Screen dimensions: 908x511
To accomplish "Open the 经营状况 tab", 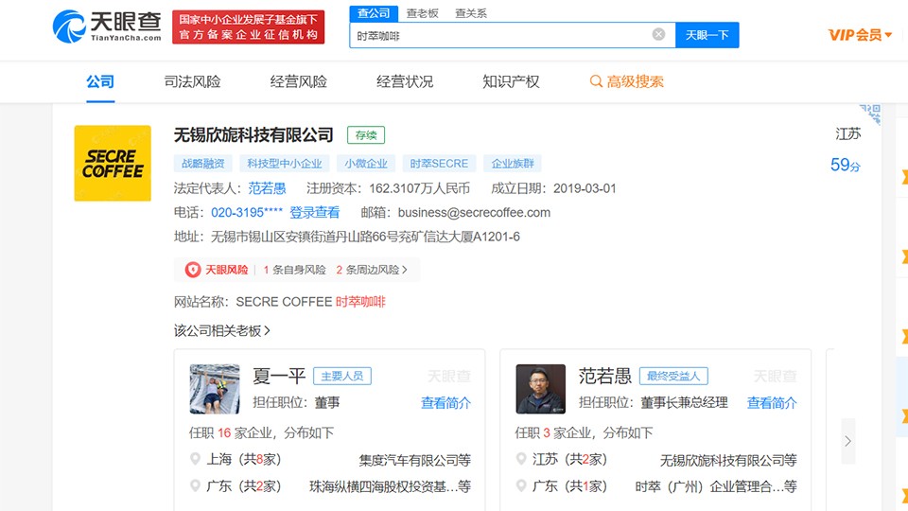I will [x=405, y=81].
